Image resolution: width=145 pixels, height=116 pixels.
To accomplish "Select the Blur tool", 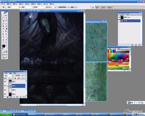I will coord(3,31).
